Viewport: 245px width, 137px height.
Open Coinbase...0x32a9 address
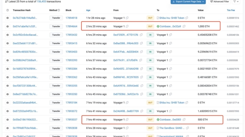(170, 26)
